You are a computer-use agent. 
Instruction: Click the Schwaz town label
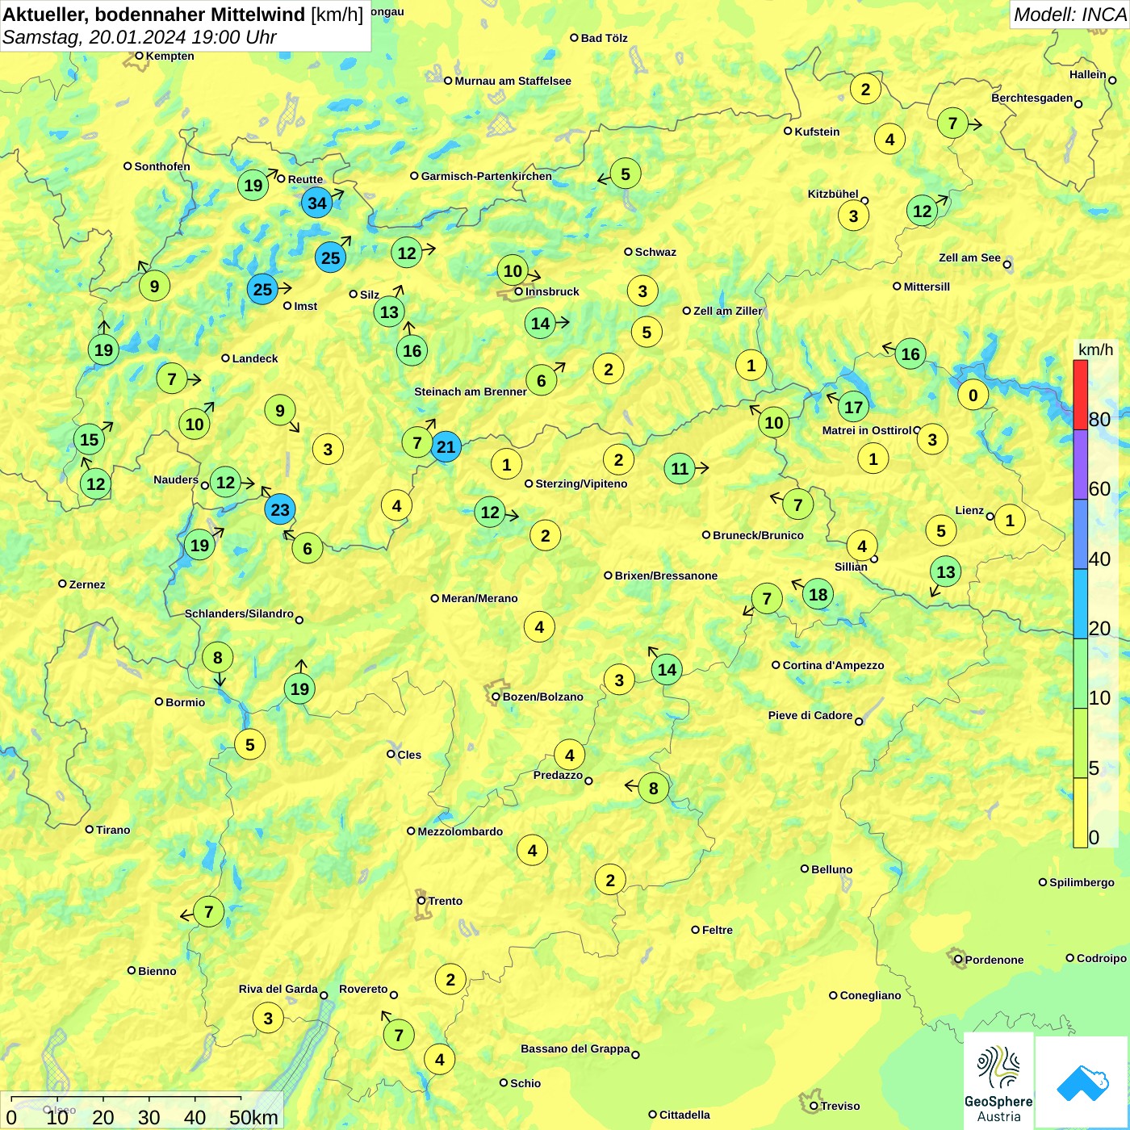point(655,252)
